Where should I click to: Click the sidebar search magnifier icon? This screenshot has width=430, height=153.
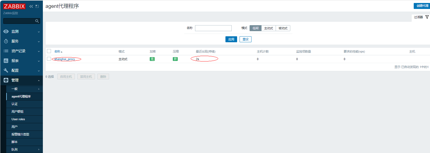tap(37, 21)
